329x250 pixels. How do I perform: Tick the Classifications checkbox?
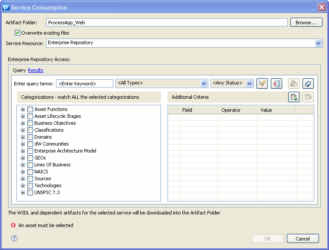coord(30,130)
